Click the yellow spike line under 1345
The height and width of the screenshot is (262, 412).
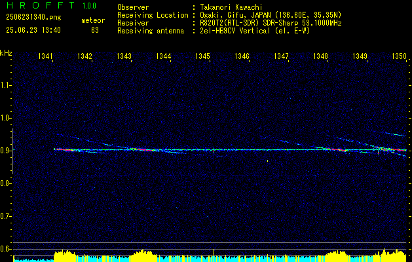tap(214, 255)
